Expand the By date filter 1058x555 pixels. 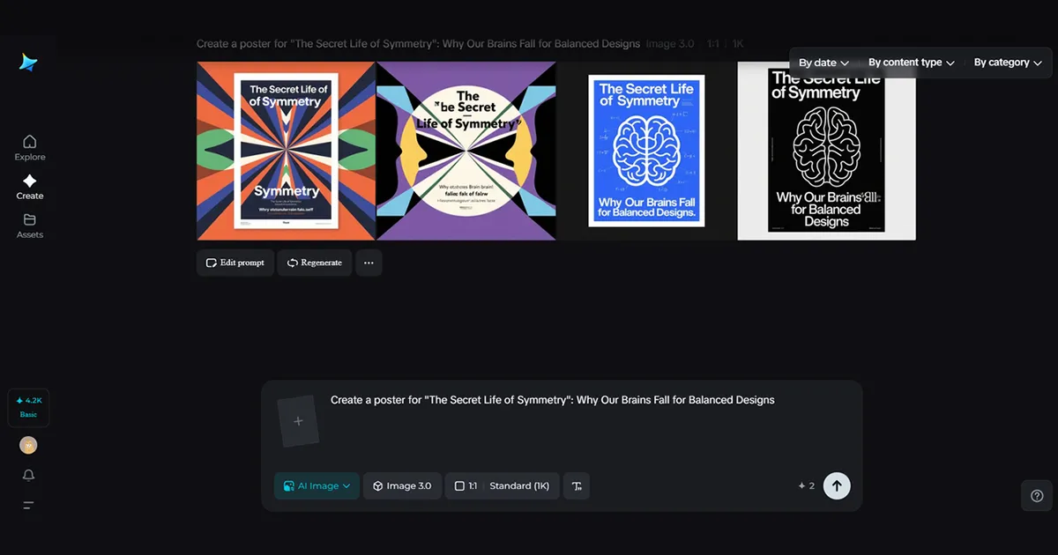(x=823, y=63)
